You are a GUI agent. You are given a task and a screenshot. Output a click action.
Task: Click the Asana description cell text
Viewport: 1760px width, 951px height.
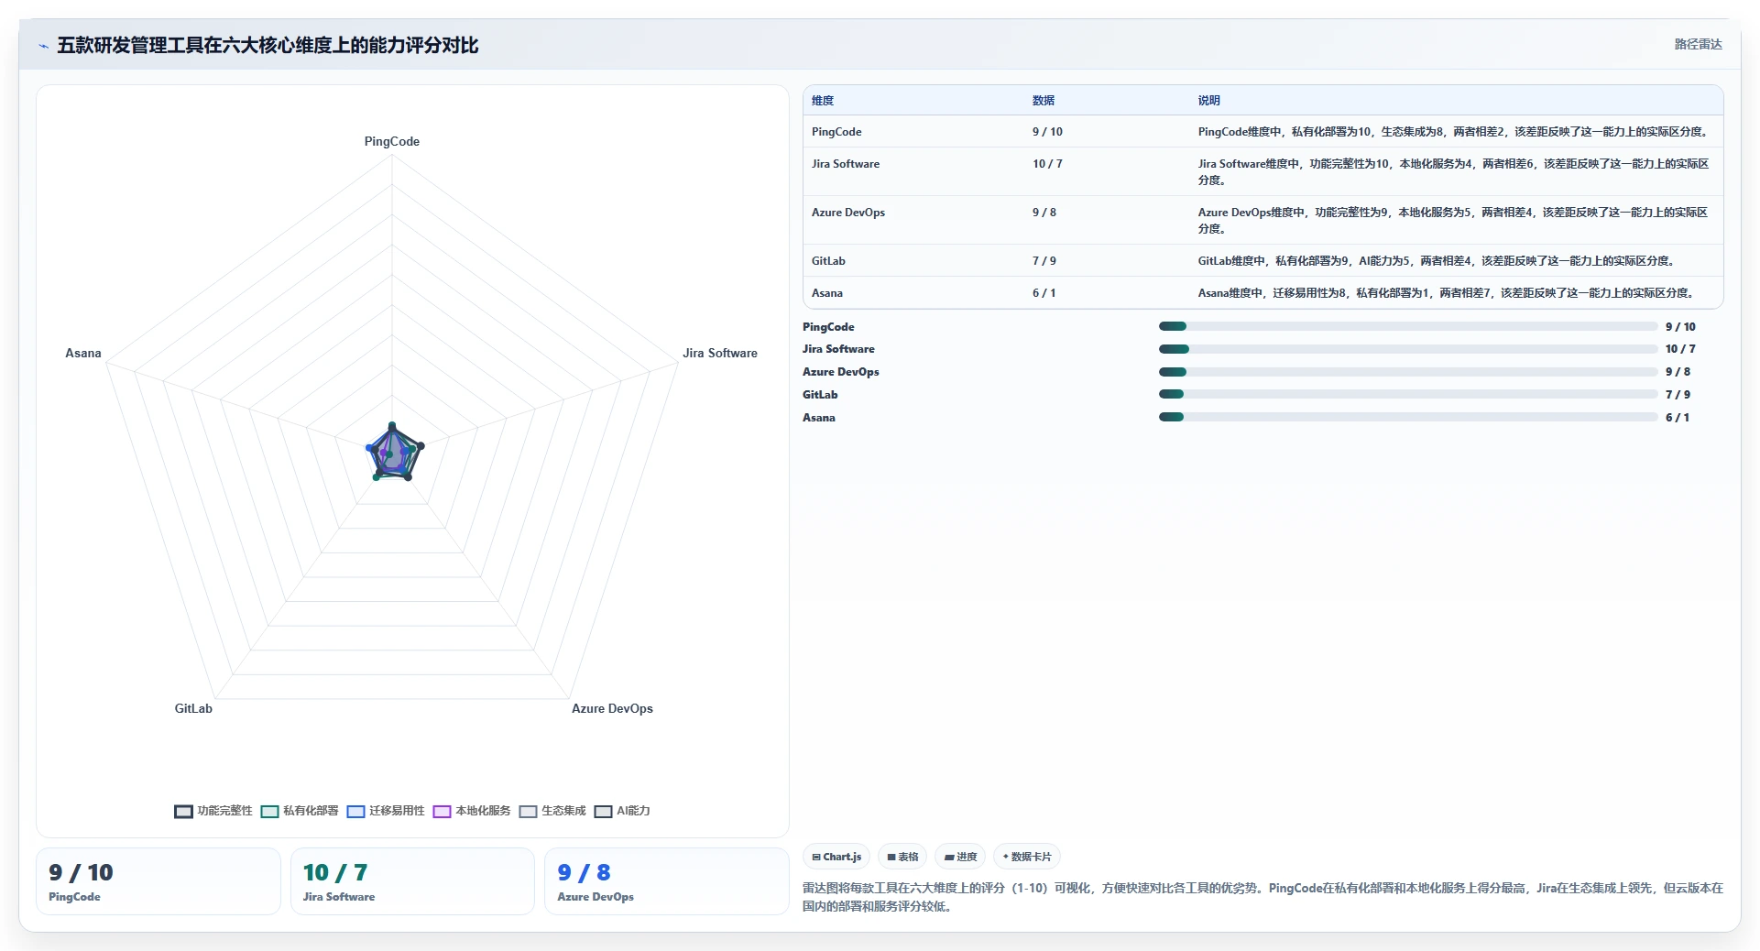(1448, 293)
